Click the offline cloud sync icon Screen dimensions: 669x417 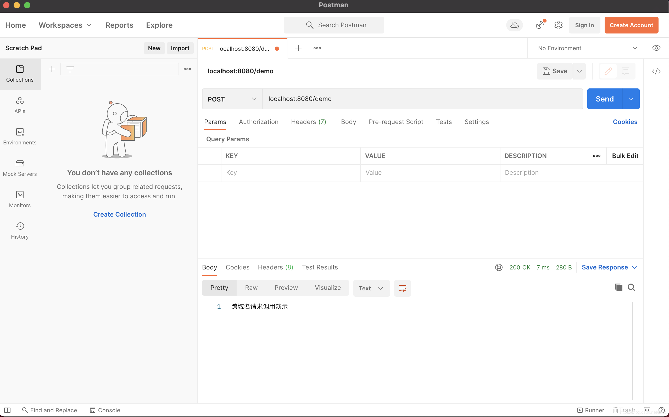[x=514, y=25]
